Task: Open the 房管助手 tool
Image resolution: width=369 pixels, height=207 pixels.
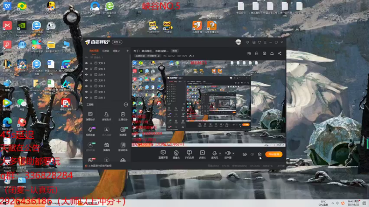Action: (x=107, y=116)
